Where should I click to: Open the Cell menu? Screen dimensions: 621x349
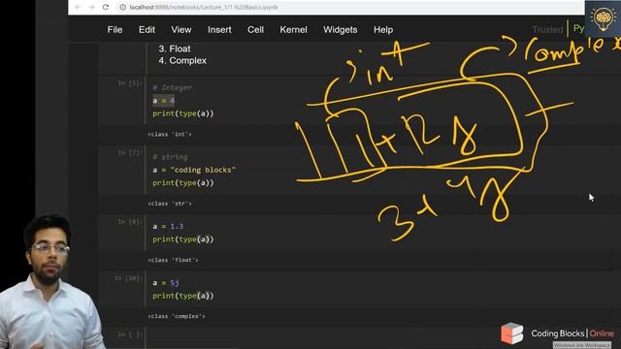point(255,30)
